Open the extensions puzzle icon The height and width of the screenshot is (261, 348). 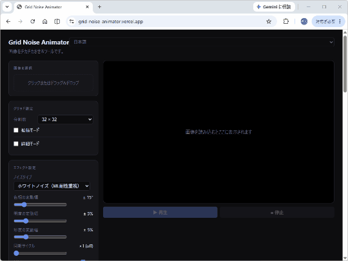pos(286,21)
